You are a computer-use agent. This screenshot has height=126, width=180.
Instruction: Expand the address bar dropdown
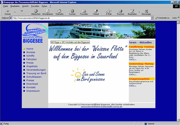pyautogui.click(x=152, y=18)
